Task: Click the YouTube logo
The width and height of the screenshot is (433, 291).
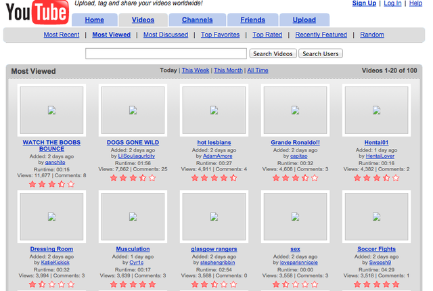Action: [x=37, y=12]
